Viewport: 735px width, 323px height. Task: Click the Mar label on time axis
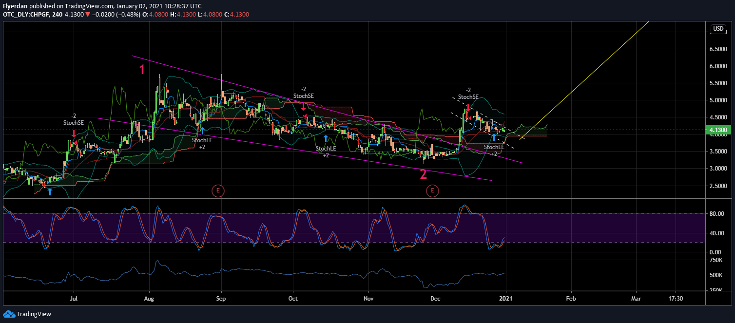pos(636,298)
